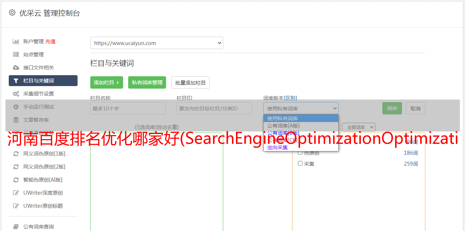Image resolution: width=465 pixels, height=231 pixels.
Task: Tick the 采集 keyword library checkbox
Action: (x=300, y=163)
